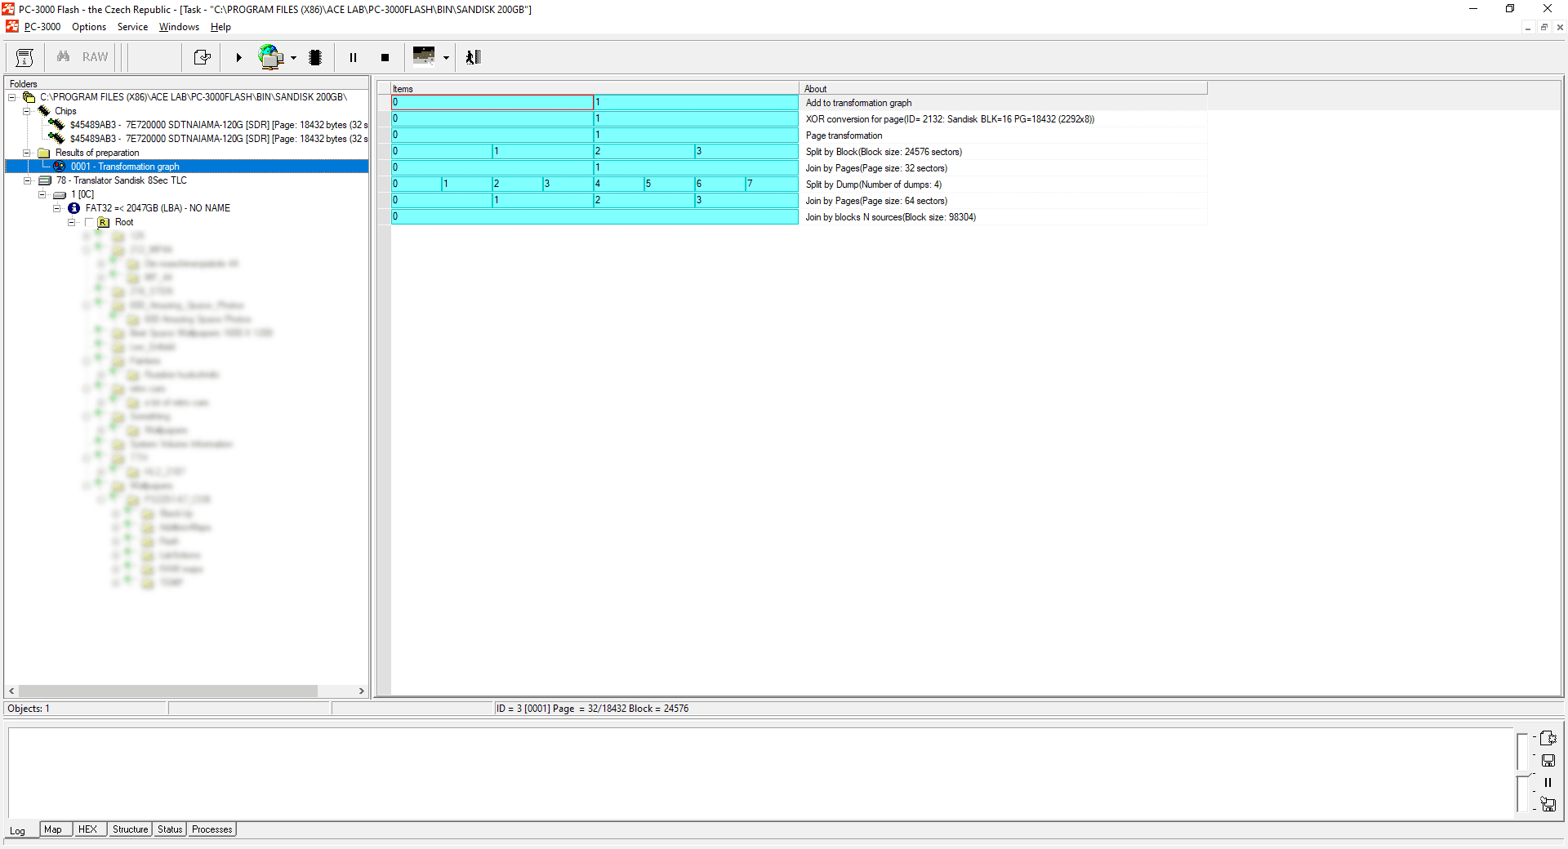Click the Folders panel scroll left arrow
Screen dimensions: 1568x849
11,691
